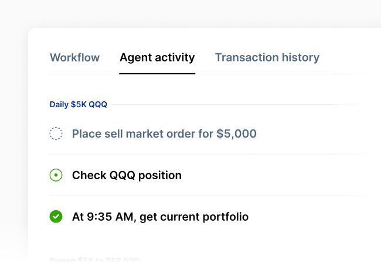Click the underline beneath Agent activity tab

[157, 73]
